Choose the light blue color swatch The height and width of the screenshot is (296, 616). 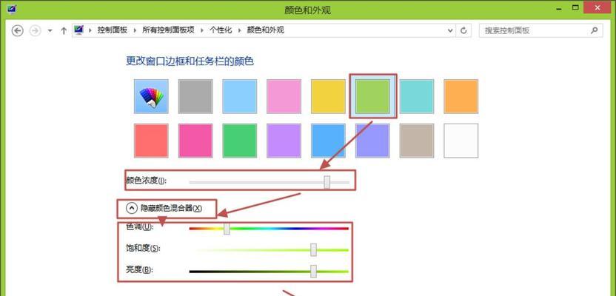click(240, 97)
